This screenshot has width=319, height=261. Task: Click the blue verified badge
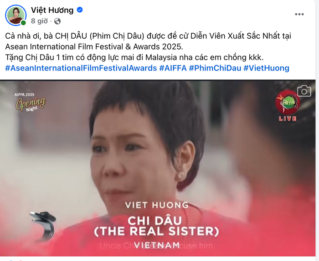coord(80,10)
